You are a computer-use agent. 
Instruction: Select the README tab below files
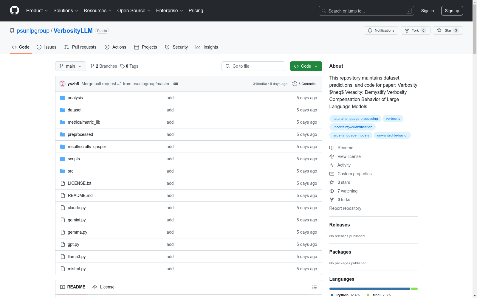tap(73, 287)
